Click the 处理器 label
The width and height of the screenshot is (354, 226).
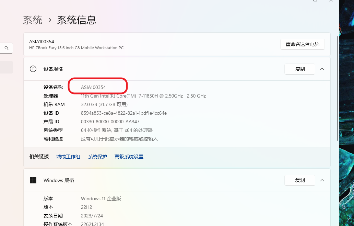[x=50, y=96]
